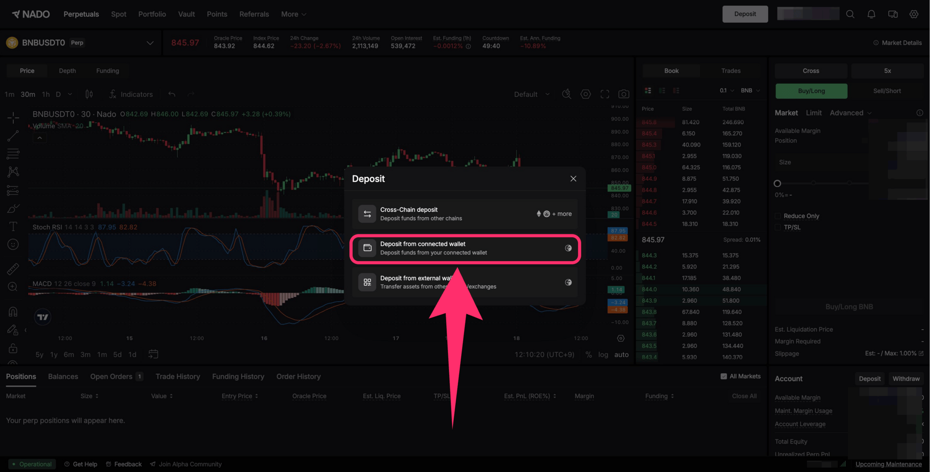Toggle lock all drawing tools
The width and height of the screenshot is (930, 472).
(13, 348)
